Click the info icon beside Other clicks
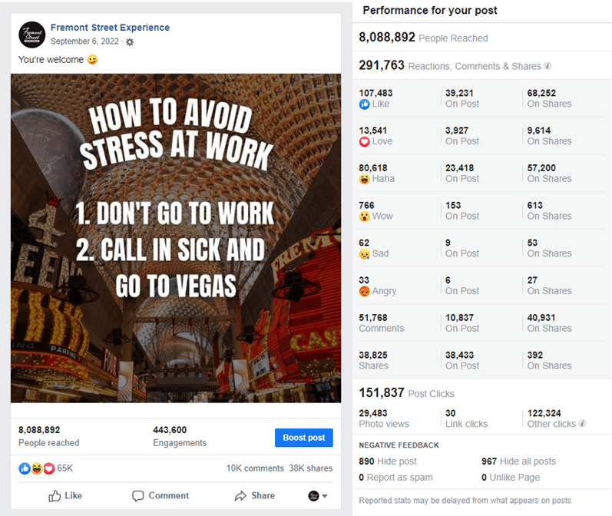The image size is (612, 516). pyautogui.click(x=582, y=424)
